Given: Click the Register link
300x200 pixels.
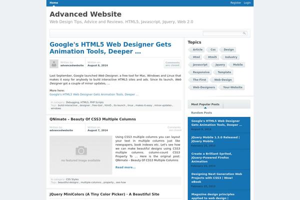Looking at the screenshot, I should pos(235,2).
